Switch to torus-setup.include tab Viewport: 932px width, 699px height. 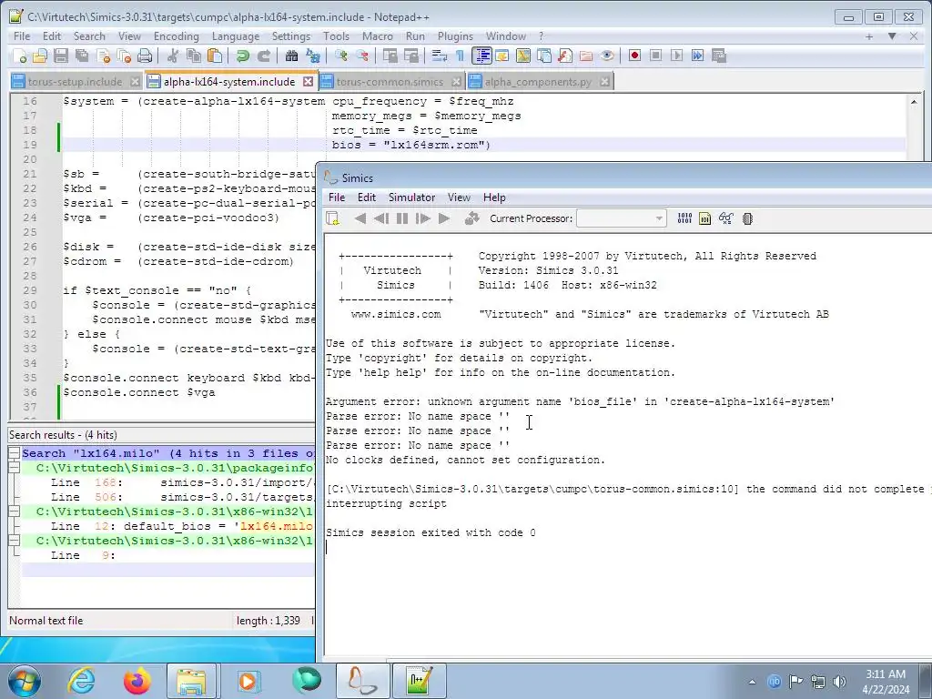click(x=75, y=81)
